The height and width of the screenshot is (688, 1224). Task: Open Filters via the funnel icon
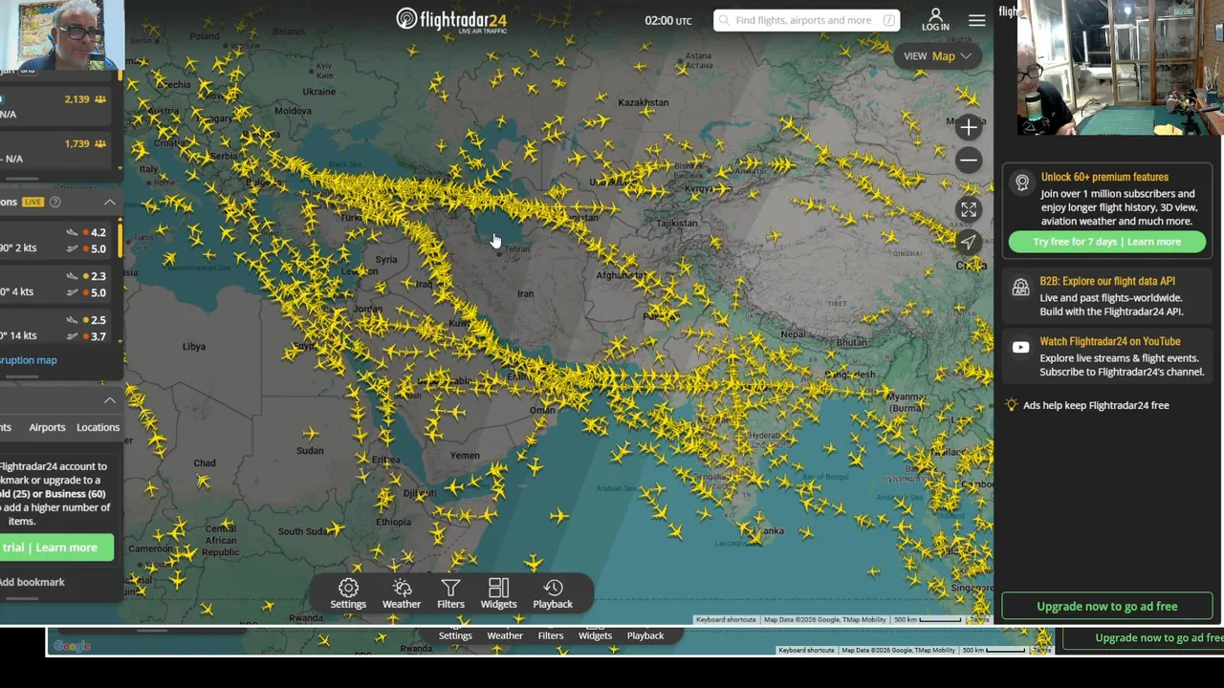pos(450,588)
